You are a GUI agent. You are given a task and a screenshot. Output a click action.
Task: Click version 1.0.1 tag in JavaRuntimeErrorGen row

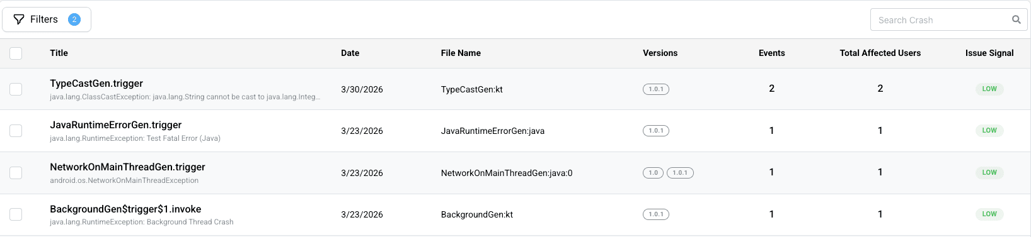tap(656, 131)
